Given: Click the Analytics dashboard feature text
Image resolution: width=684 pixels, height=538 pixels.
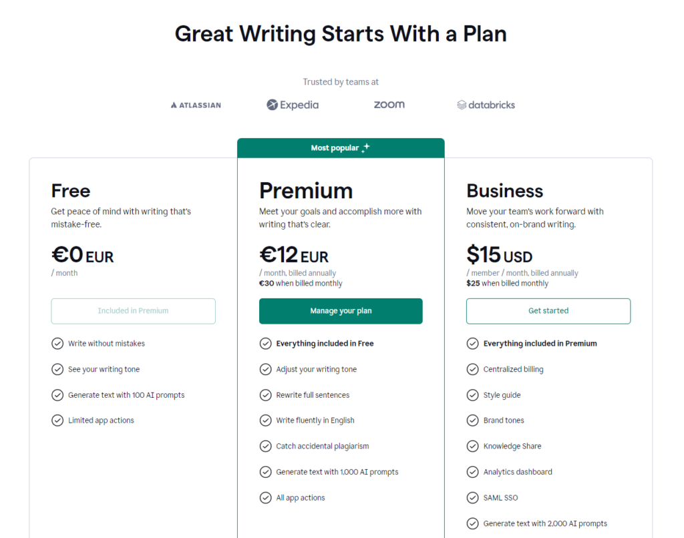Looking at the screenshot, I should click(518, 472).
